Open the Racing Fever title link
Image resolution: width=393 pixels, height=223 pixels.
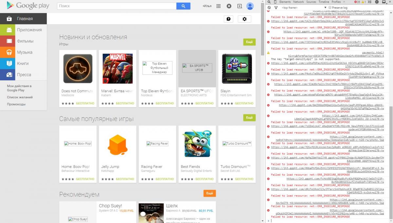pyautogui.click(x=152, y=167)
